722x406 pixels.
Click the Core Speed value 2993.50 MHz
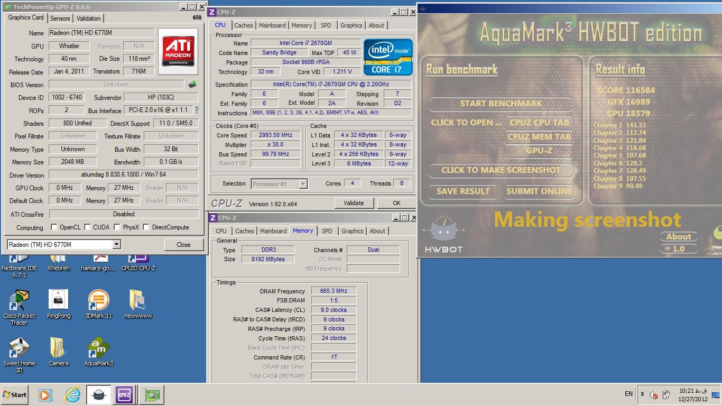(x=275, y=135)
